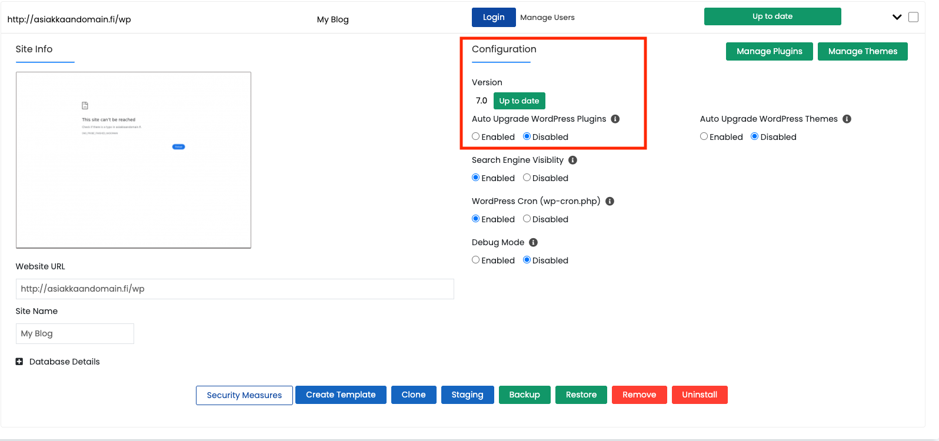Open Manage Themes
The height and width of the screenshot is (441, 939).
click(863, 51)
